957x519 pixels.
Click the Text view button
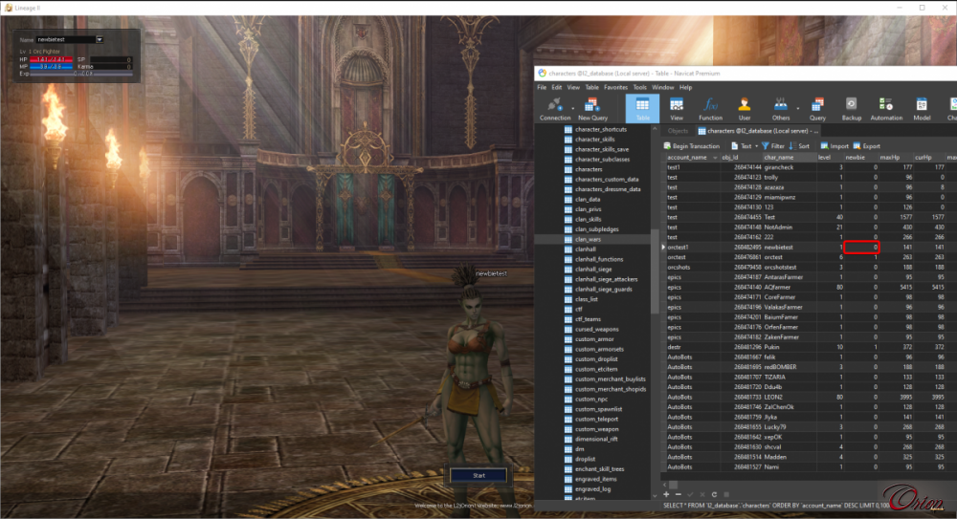742,145
